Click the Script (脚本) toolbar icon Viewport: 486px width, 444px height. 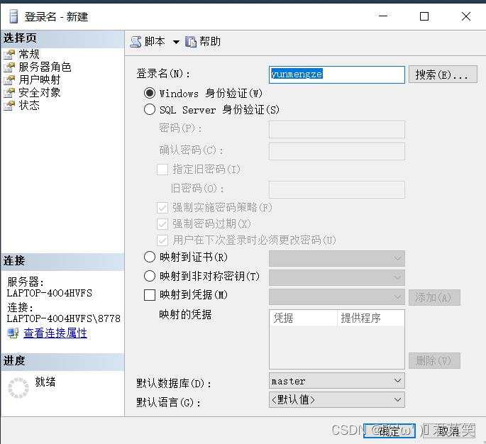pos(136,42)
